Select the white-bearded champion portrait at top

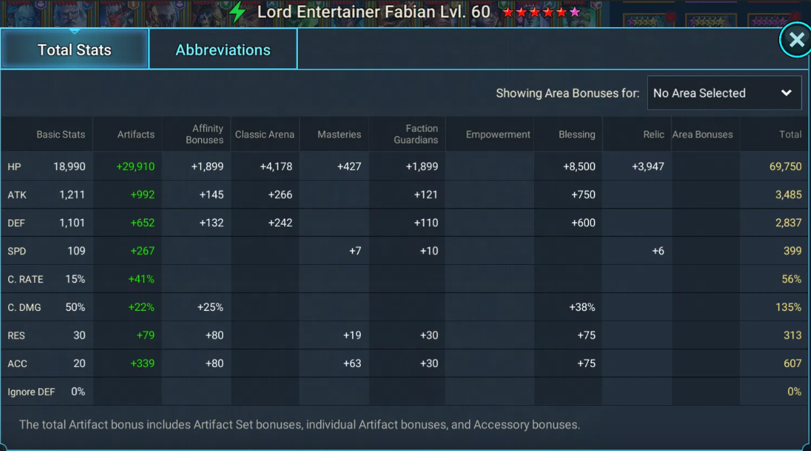click(72, 13)
